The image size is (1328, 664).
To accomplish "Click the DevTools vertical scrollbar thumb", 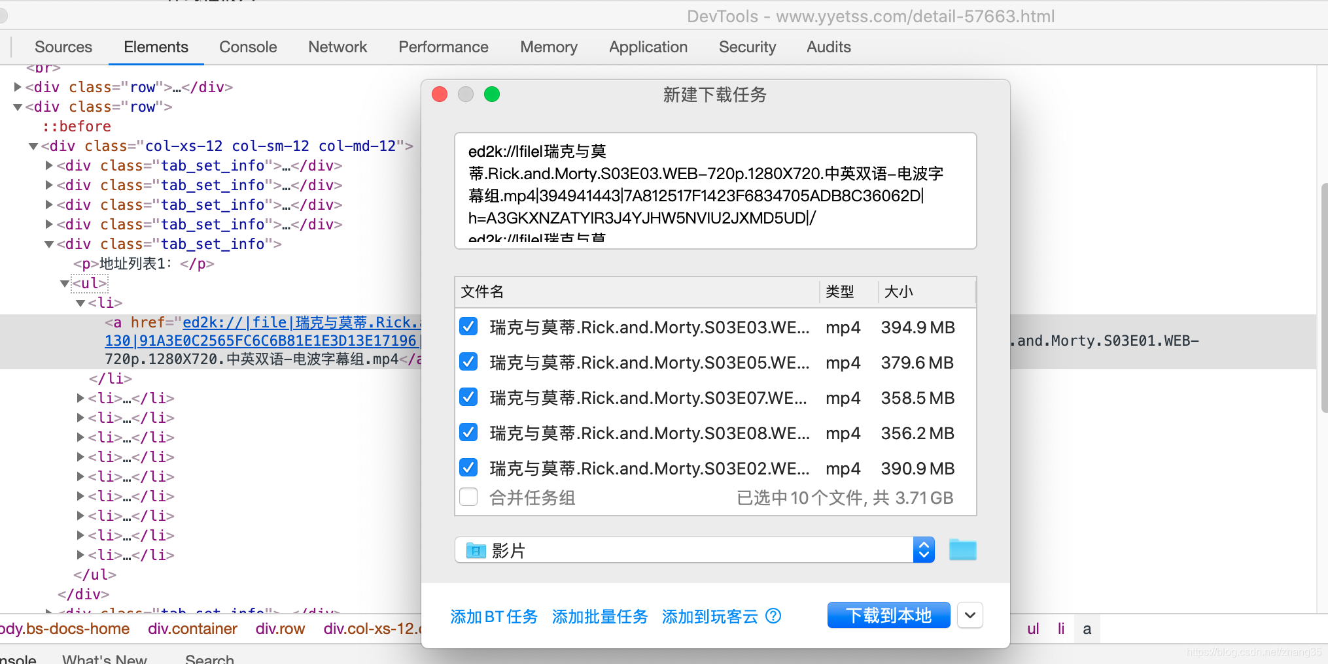I will coord(1323,297).
